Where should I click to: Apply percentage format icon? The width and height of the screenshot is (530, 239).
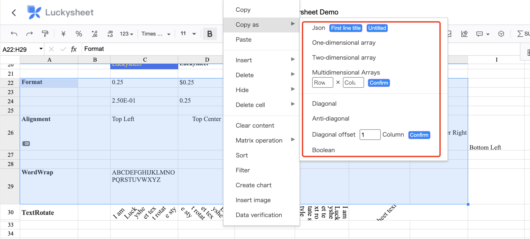(x=79, y=34)
